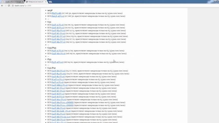Image resolution: width=219 pixels, height=123 pixels.
Task: Follow the G31T-M9 (V1.0) link
Action: point(58,39)
